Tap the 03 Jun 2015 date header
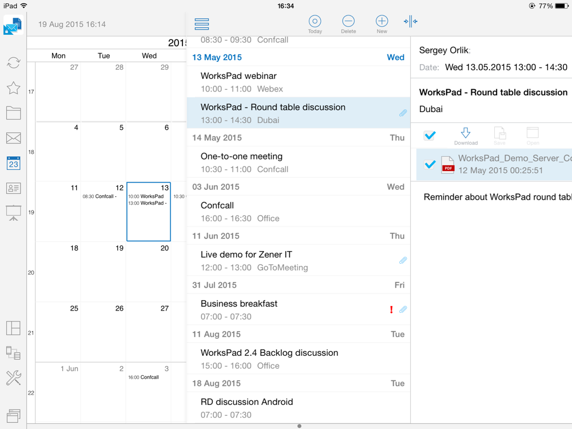Image resolution: width=572 pixels, height=429 pixels. coord(299,187)
